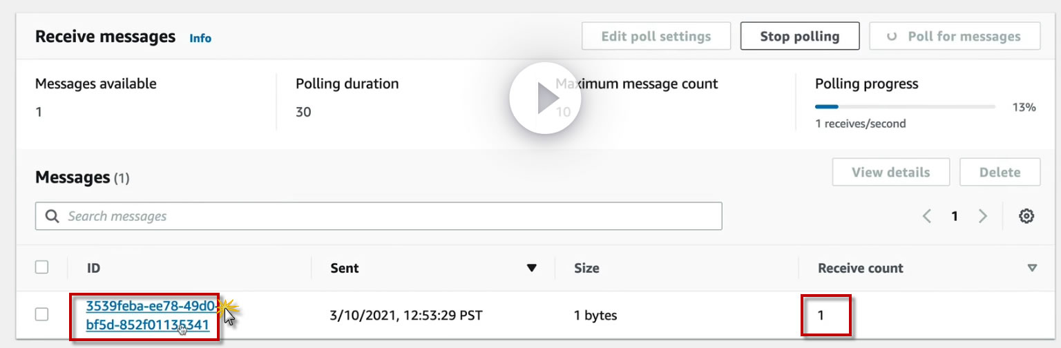Tick the select-all messages checkbox
Screen dimensions: 1061x348
[x=42, y=267]
